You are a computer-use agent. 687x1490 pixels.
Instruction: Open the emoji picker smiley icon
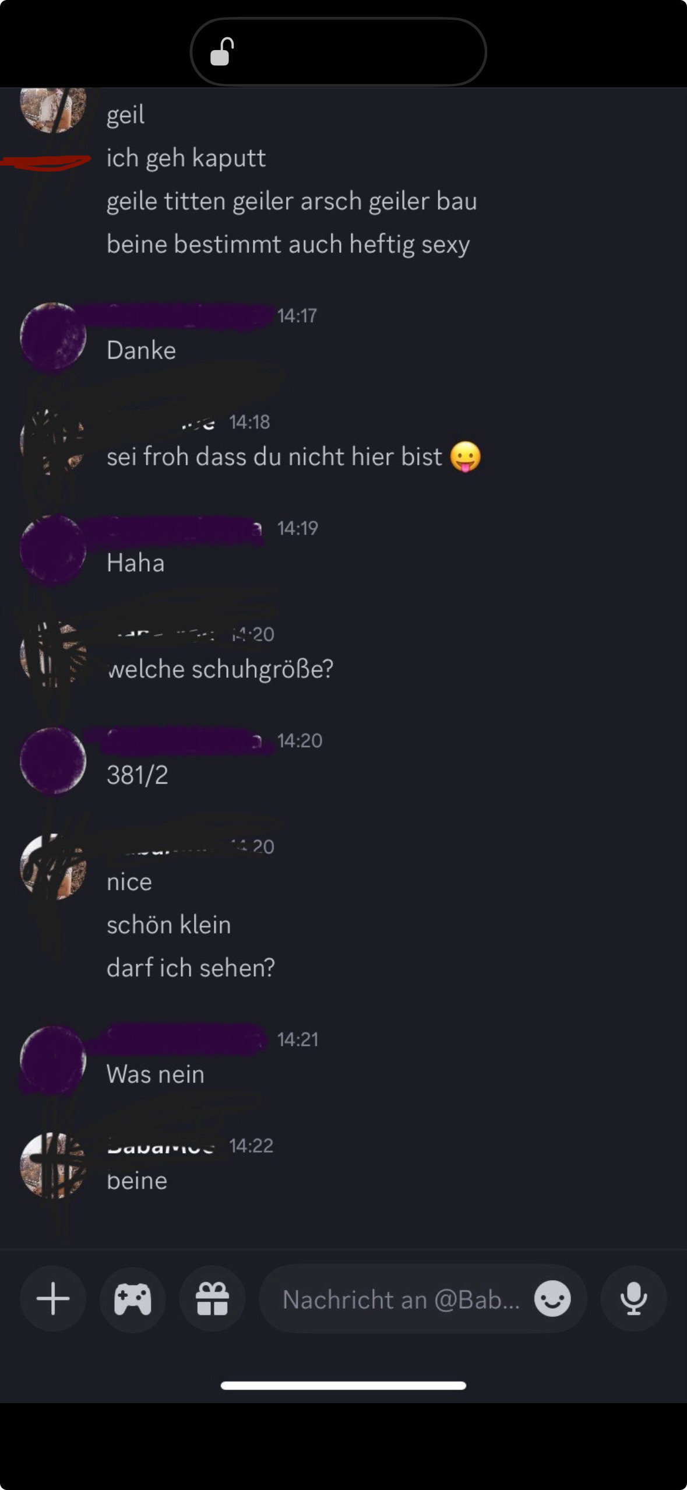(x=552, y=1299)
